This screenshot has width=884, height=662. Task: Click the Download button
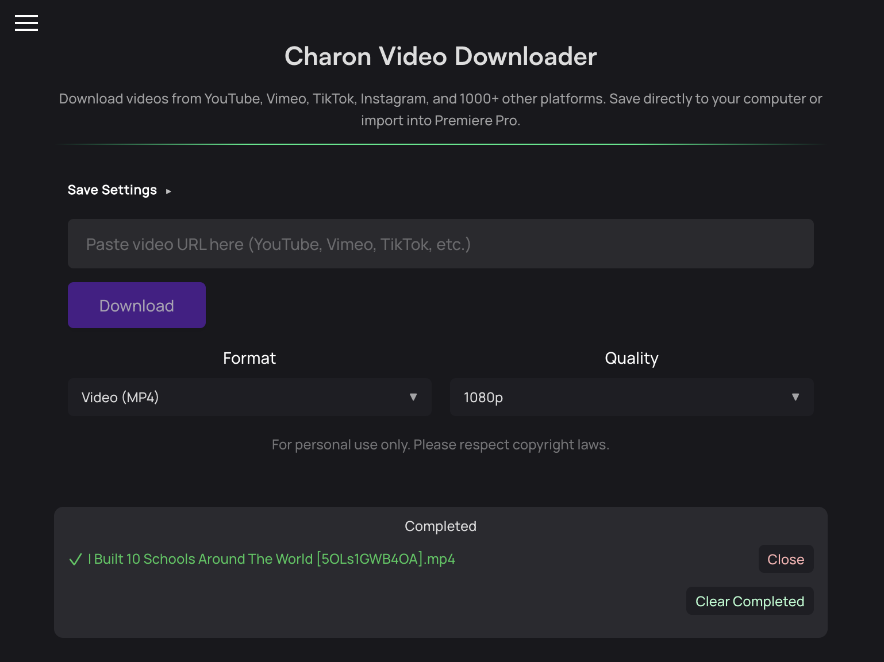click(x=136, y=305)
